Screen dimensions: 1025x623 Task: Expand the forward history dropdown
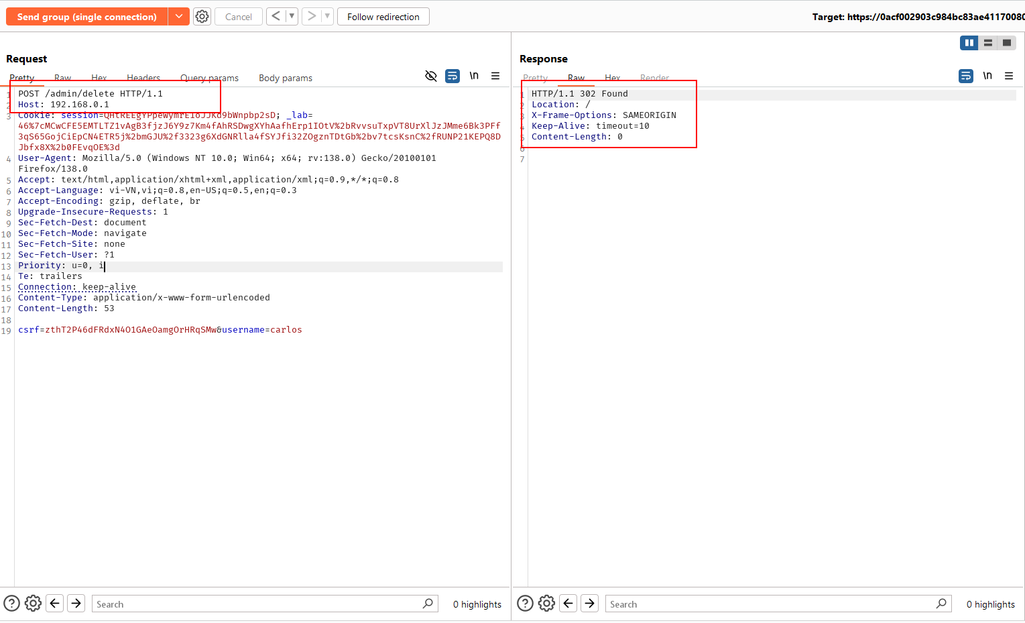[x=327, y=16]
